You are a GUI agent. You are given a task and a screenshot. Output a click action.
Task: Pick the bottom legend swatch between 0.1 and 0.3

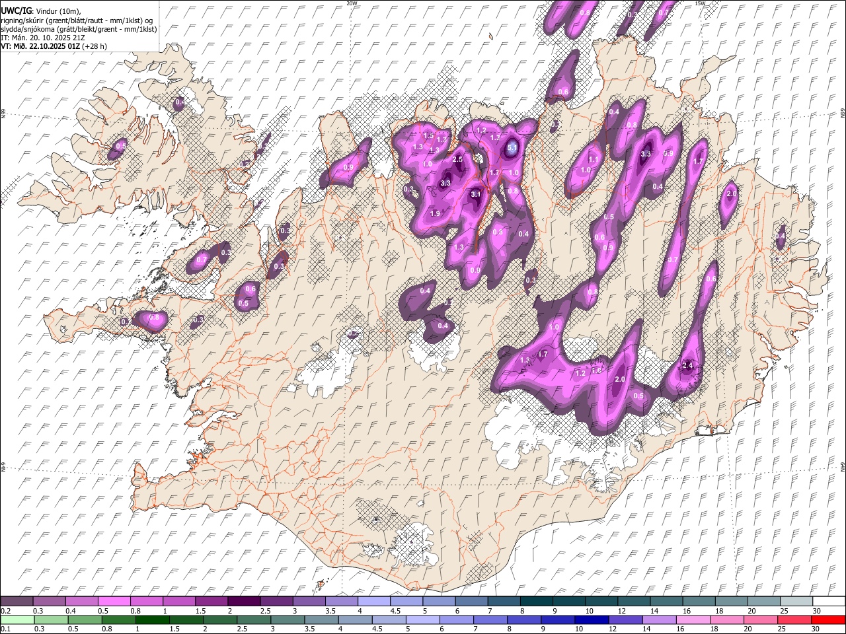(x=17, y=619)
